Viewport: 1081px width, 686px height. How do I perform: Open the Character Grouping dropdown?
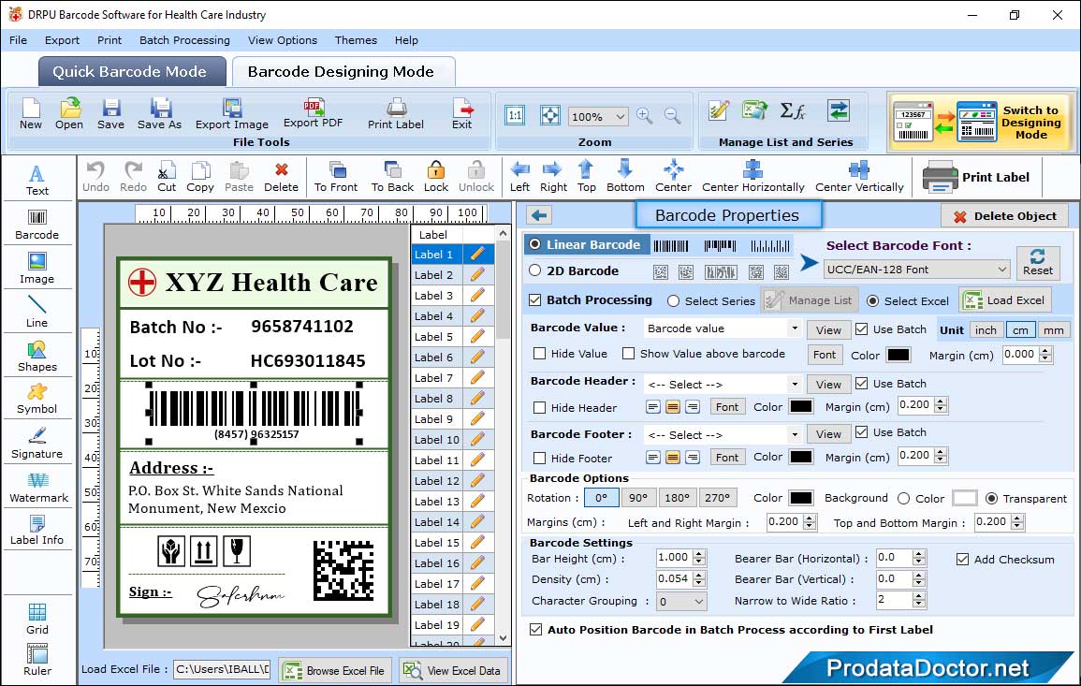[681, 601]
